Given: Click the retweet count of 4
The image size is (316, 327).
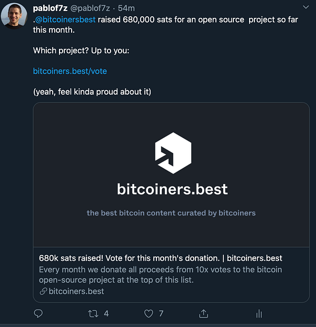Looking at the screenshot, I should 106,313.
